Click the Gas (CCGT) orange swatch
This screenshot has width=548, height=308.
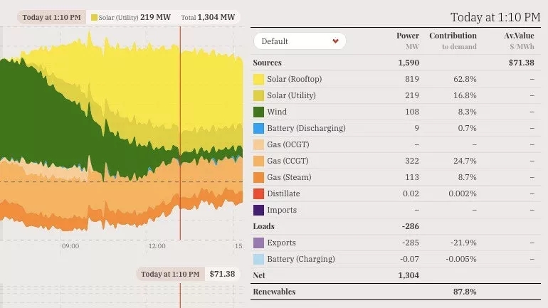(x=259, y=161)
